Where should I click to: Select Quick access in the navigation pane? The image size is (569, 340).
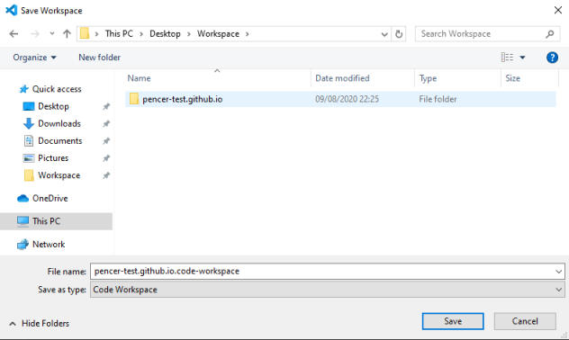(57, 89)
